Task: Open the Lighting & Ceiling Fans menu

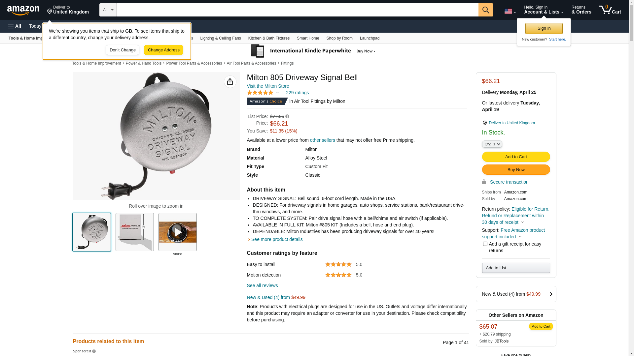Action: [220, 38]
